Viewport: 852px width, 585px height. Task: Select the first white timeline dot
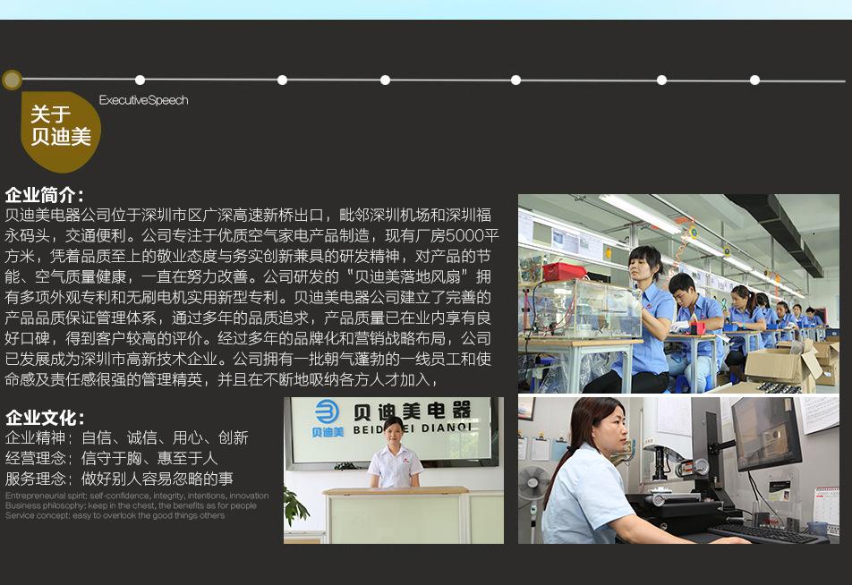pos(140,81)
